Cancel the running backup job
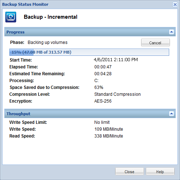This screenshot has width=180, height=180. 156,42
